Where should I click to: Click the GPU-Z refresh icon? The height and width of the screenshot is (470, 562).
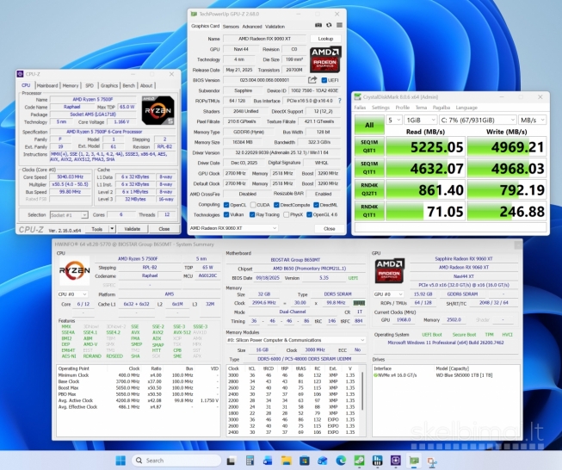click(329, 26)
